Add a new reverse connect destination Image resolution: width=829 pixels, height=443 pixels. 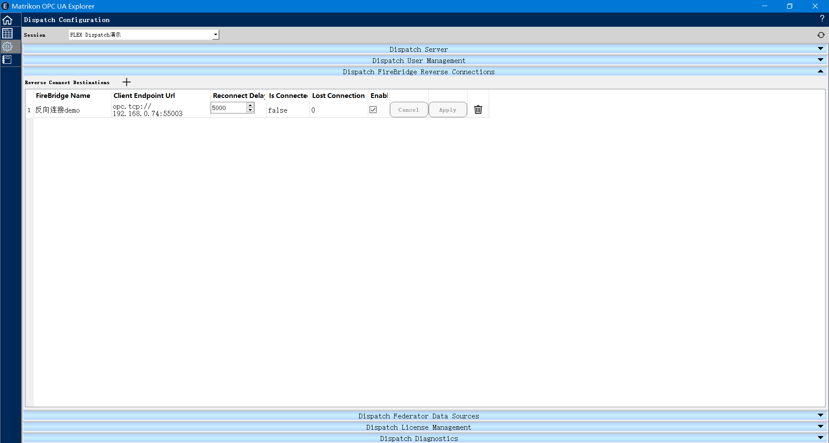(127, 82)
